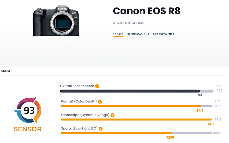The image size is (229, 143).
Task: Click the info icon beside Overall Sensor Score
Action: pos(97,86)
